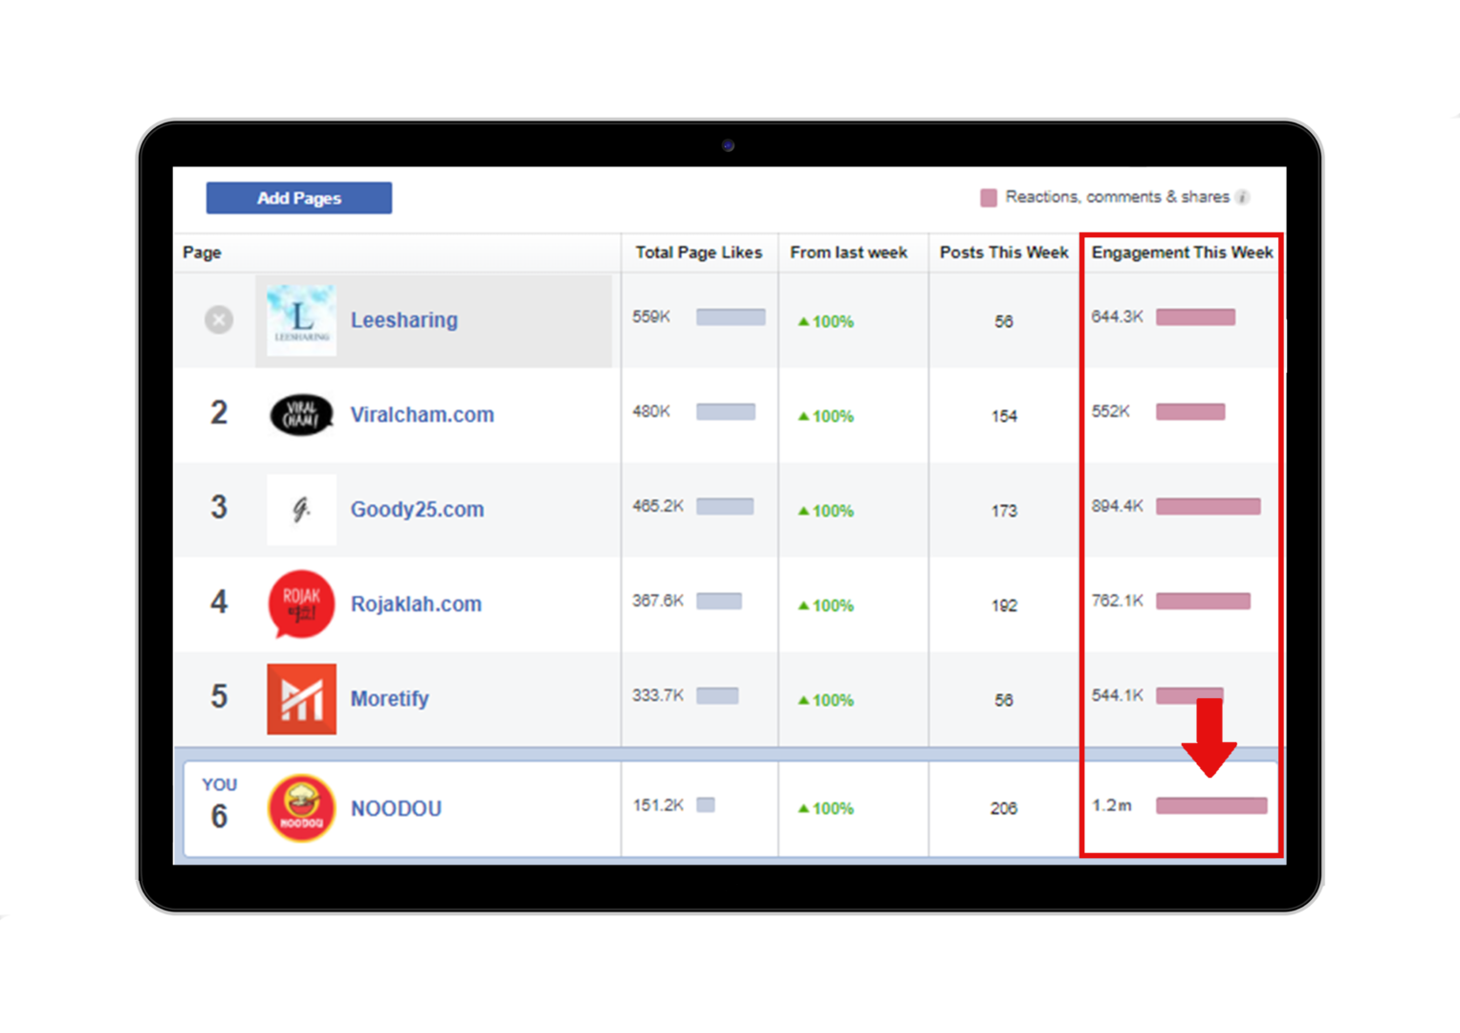Click the info icon beside the legend
Viewport: 1460px width, 1033px height.
point(1242,197)
